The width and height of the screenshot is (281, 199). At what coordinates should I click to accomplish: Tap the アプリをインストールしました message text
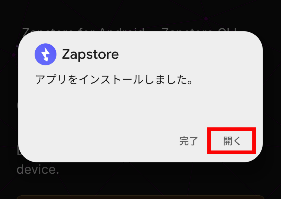coord(114,80)
